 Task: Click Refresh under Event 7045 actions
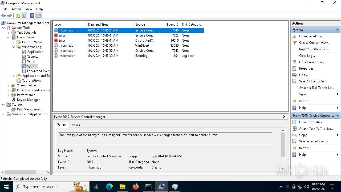tap(304, 148)
